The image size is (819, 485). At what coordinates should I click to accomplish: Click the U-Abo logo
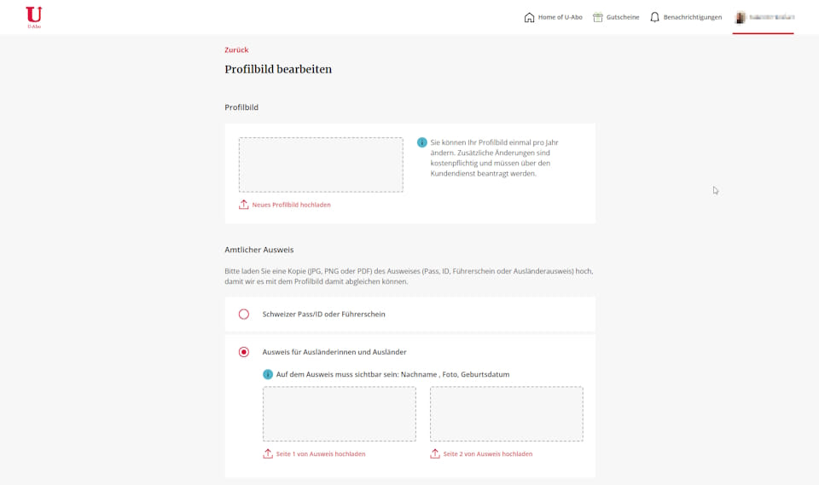[34, 16]
